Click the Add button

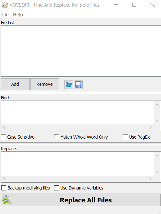(15, 84)
